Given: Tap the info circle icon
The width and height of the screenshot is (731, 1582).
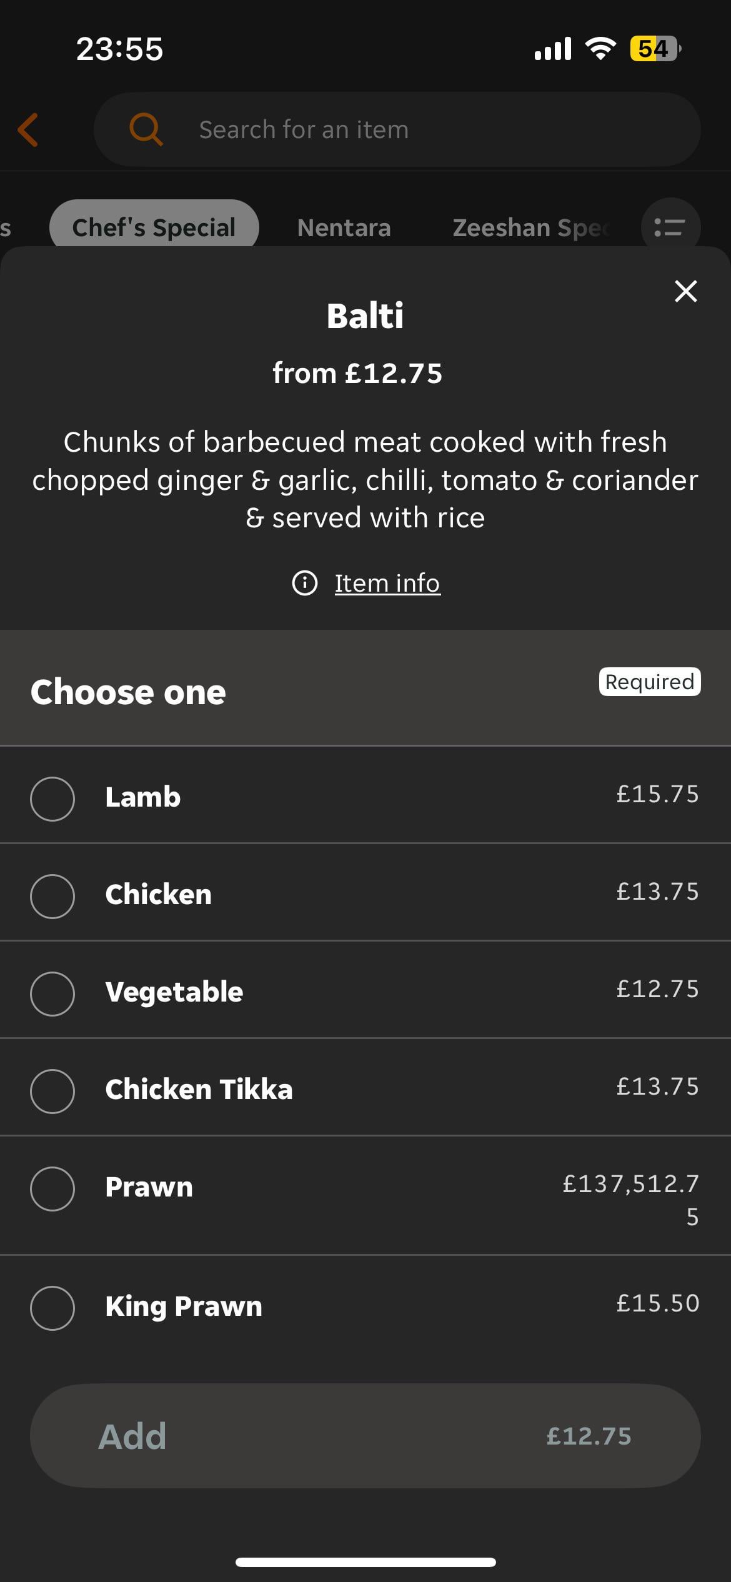Looking at the screenshot, I should (305, 584).
